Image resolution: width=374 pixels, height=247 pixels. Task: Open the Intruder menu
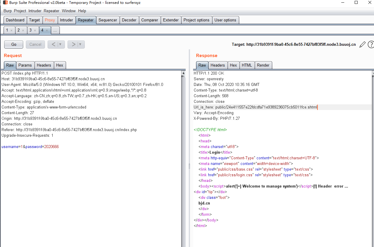(35, 11)
